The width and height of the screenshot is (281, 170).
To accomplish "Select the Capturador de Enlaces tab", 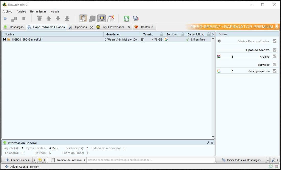I will pos(47,27).
